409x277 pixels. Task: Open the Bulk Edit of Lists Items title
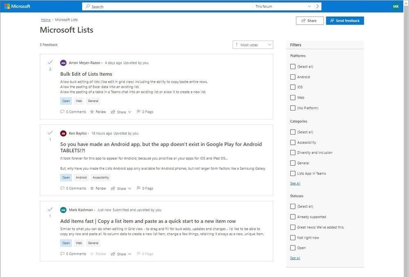click(x=86, y=74)
